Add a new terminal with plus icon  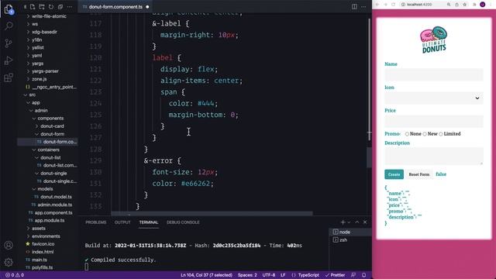tap(343, 222)
